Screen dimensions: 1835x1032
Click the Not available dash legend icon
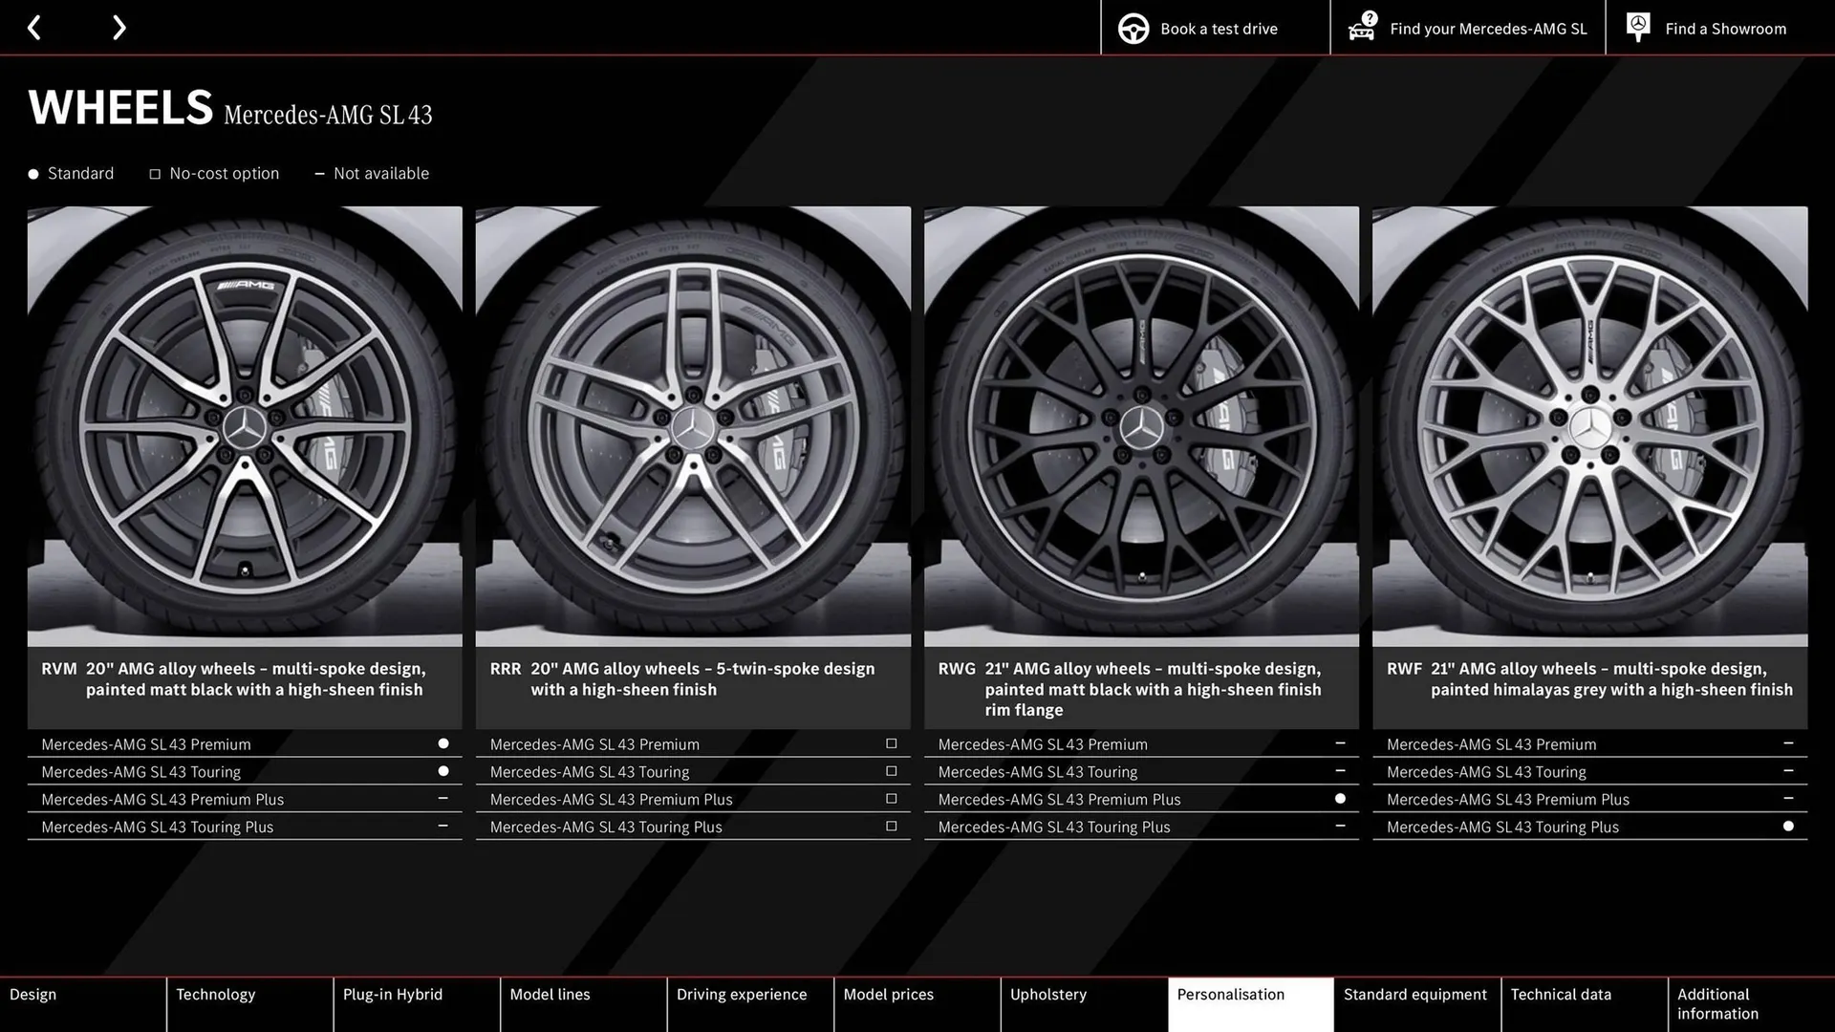click(319, 173)
